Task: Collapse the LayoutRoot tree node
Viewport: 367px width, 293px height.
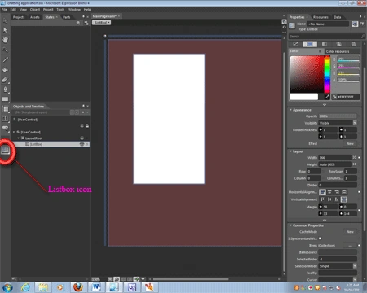Action: [x=19, y=138]
